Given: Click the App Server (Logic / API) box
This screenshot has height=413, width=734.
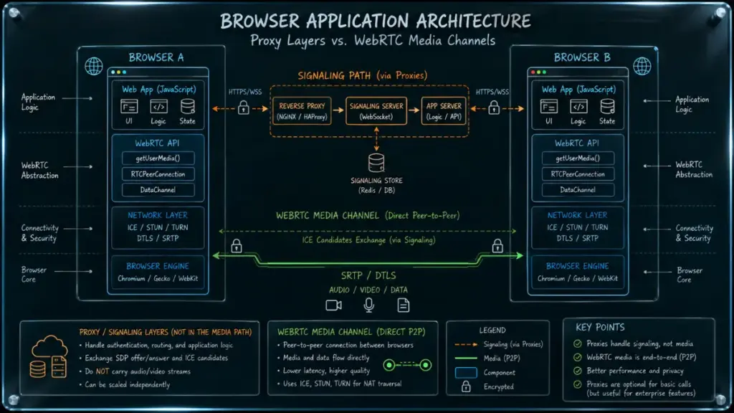Looking at the screenshot, I should [444, 111].
